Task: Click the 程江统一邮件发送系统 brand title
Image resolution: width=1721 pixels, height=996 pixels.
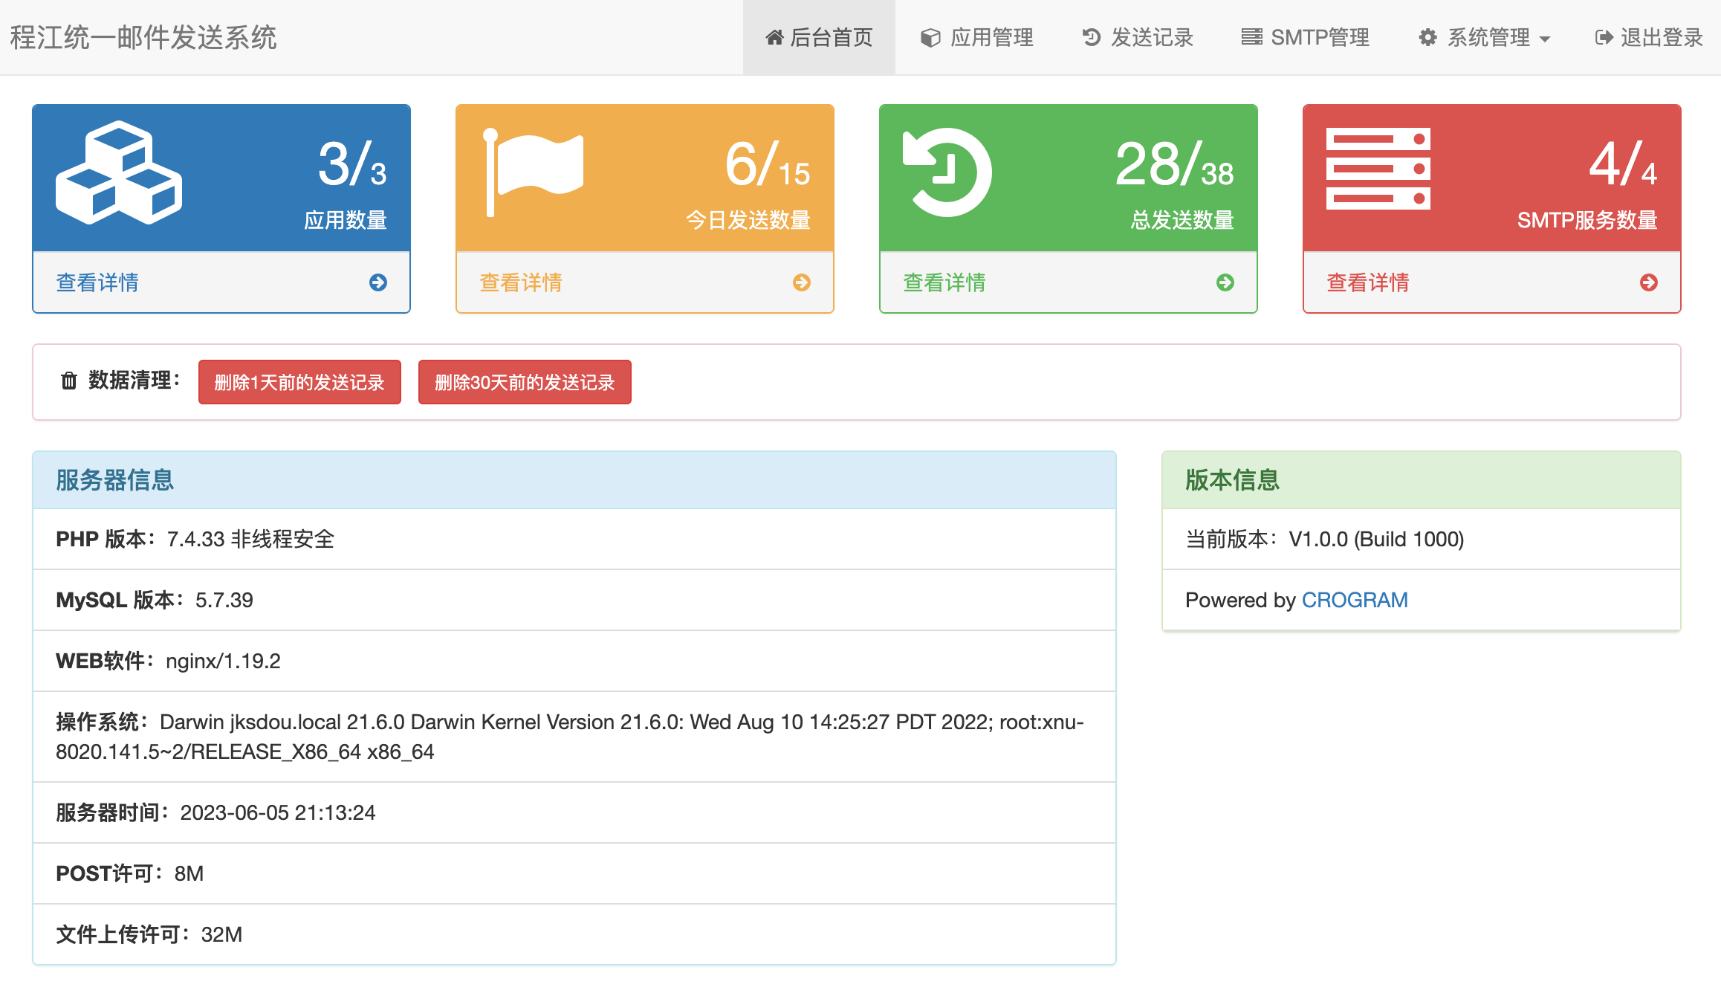Action: 143,37
